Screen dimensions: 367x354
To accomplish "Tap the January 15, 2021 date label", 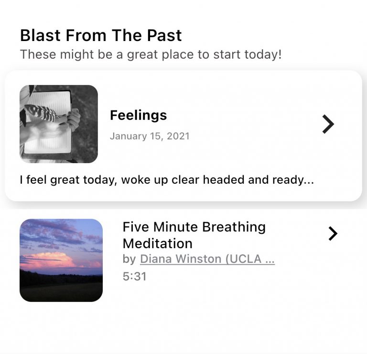I will point(150,136).
